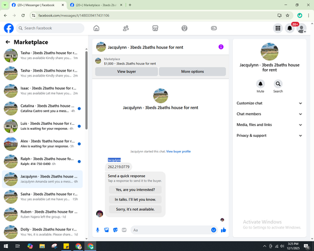Open the Facebook menu grid button

click(x=278, y=28)
